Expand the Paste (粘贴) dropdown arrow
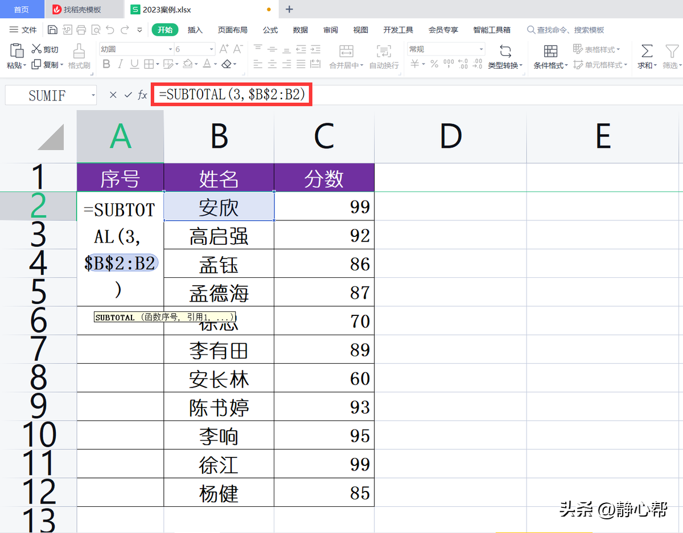Viewport: 683px width, 533px height. (25, 66)
